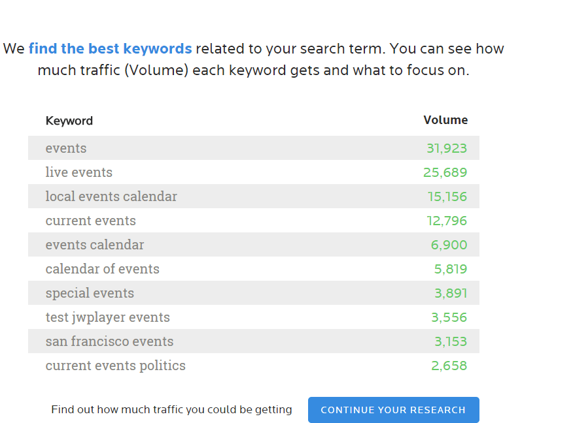Click the Continue Your Research button
The image size is (573, 423).
(394, 410)
